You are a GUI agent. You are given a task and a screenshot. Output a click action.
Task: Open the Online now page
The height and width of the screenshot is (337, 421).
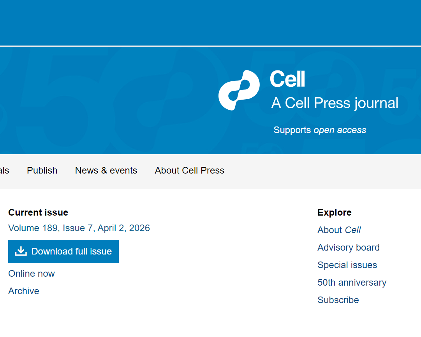[32, 274]
